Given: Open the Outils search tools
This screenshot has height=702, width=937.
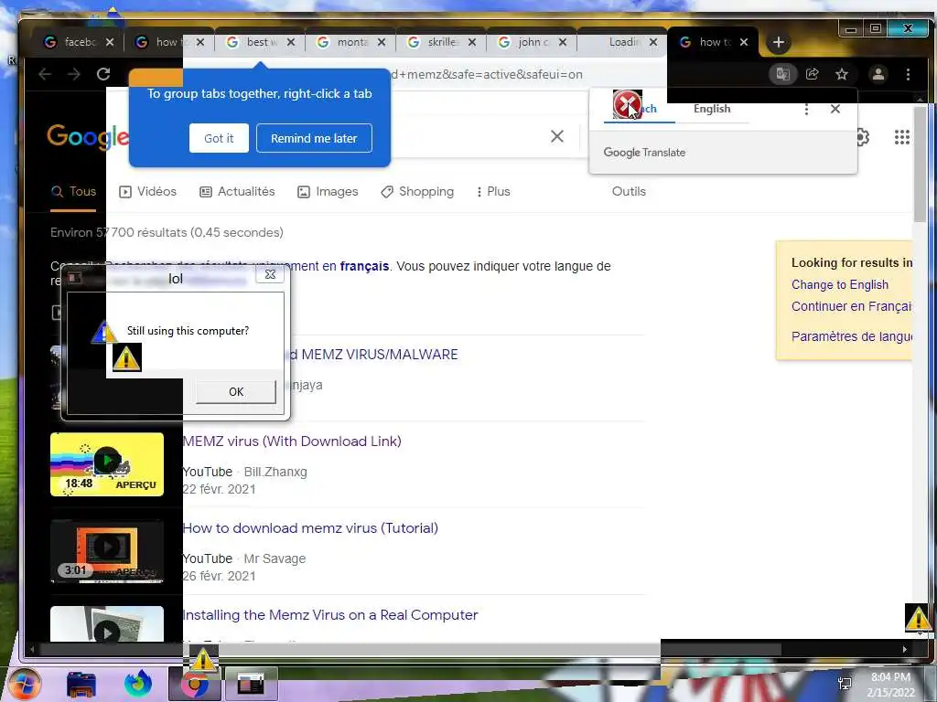Looking at the screenshot, I should click(629, 192).
